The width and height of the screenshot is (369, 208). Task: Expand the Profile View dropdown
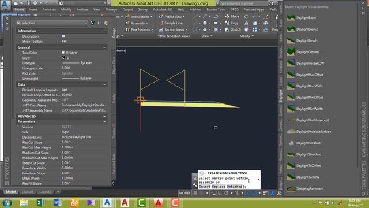(184, 17)
